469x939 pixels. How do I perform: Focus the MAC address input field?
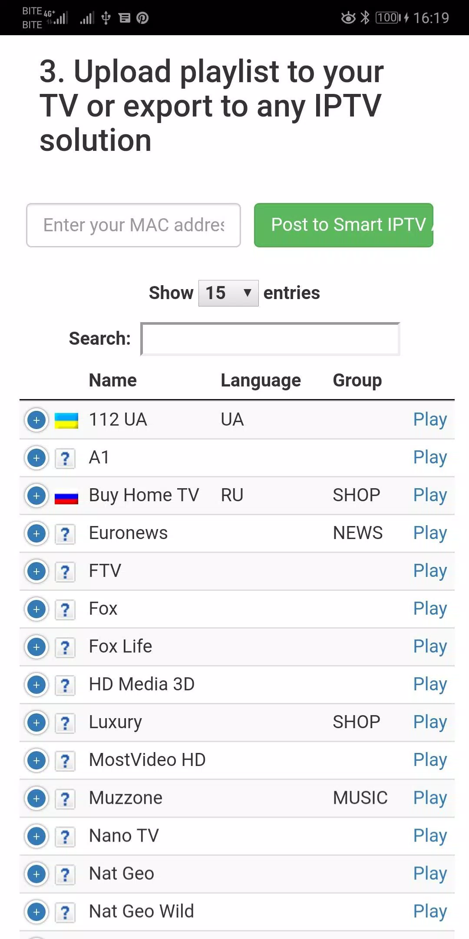(133, 225)
